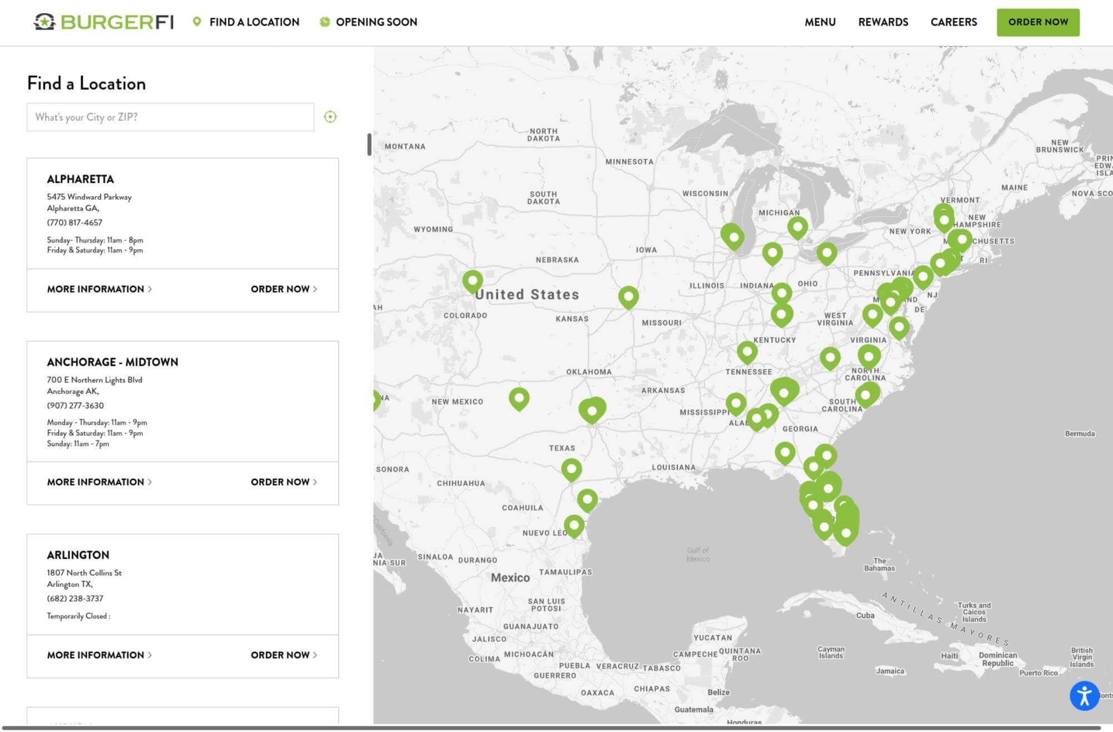Click Order Now for Anchorage - Midtown
The width and height of the screenshot is (1113, 732).
284,482
